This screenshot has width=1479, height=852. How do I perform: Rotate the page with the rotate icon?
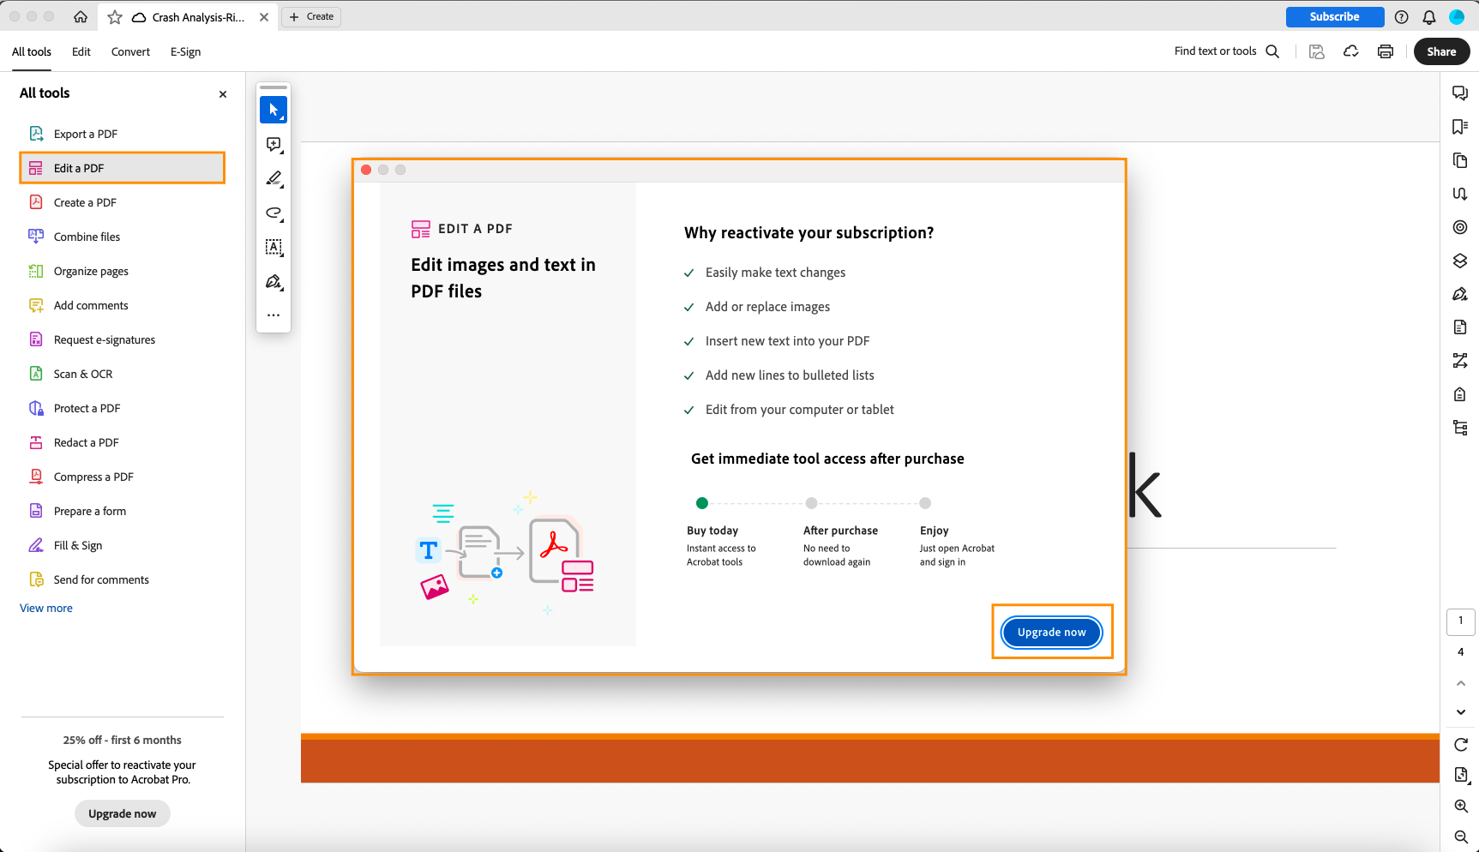[1460, 744]
